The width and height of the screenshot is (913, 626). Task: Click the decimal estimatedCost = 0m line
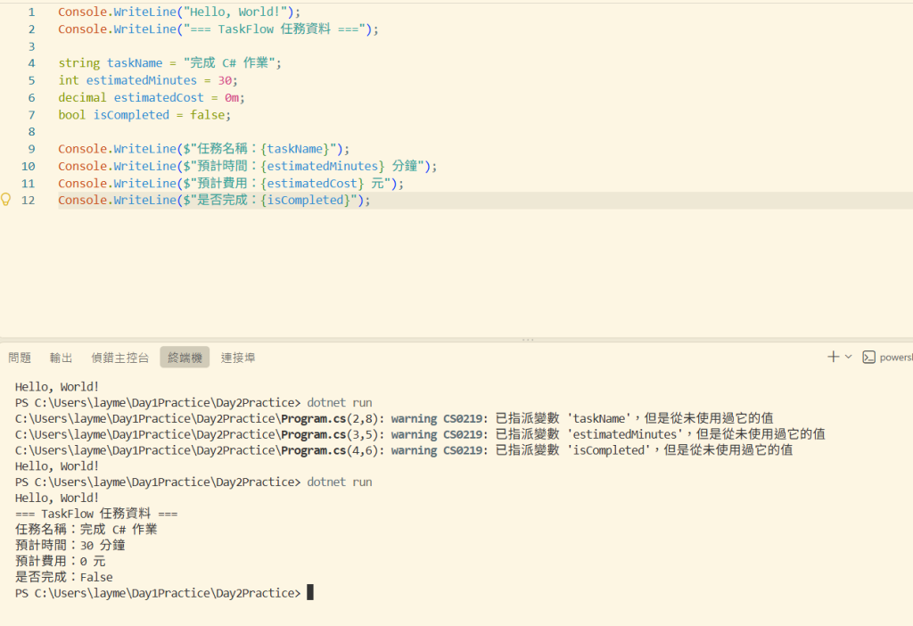click(152, 98)
